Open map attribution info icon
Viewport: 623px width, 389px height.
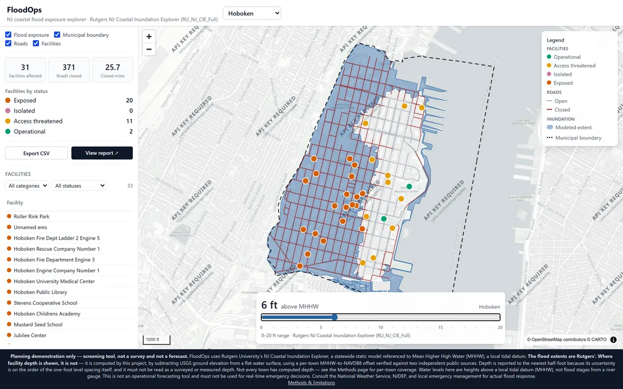tap(613, 340)
